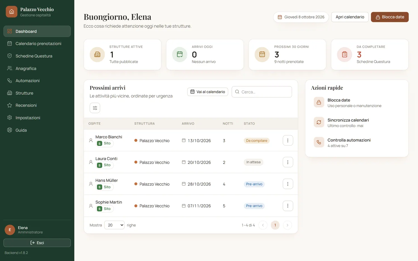Open Guida in the sidebar
This screenshot has height=261, width=418.
(x=37, y=130)
